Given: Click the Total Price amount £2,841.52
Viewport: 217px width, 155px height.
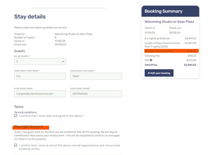Looking at the screenshot, I should click(190, 65).
